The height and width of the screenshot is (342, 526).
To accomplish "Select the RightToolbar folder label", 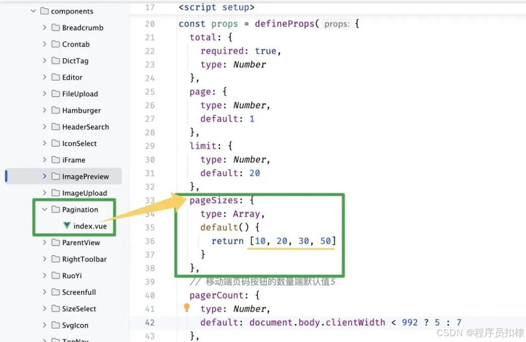I will (x=84, y=259).
